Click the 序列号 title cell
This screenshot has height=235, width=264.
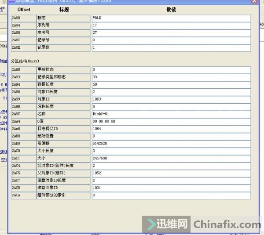[x=63, y=25]
